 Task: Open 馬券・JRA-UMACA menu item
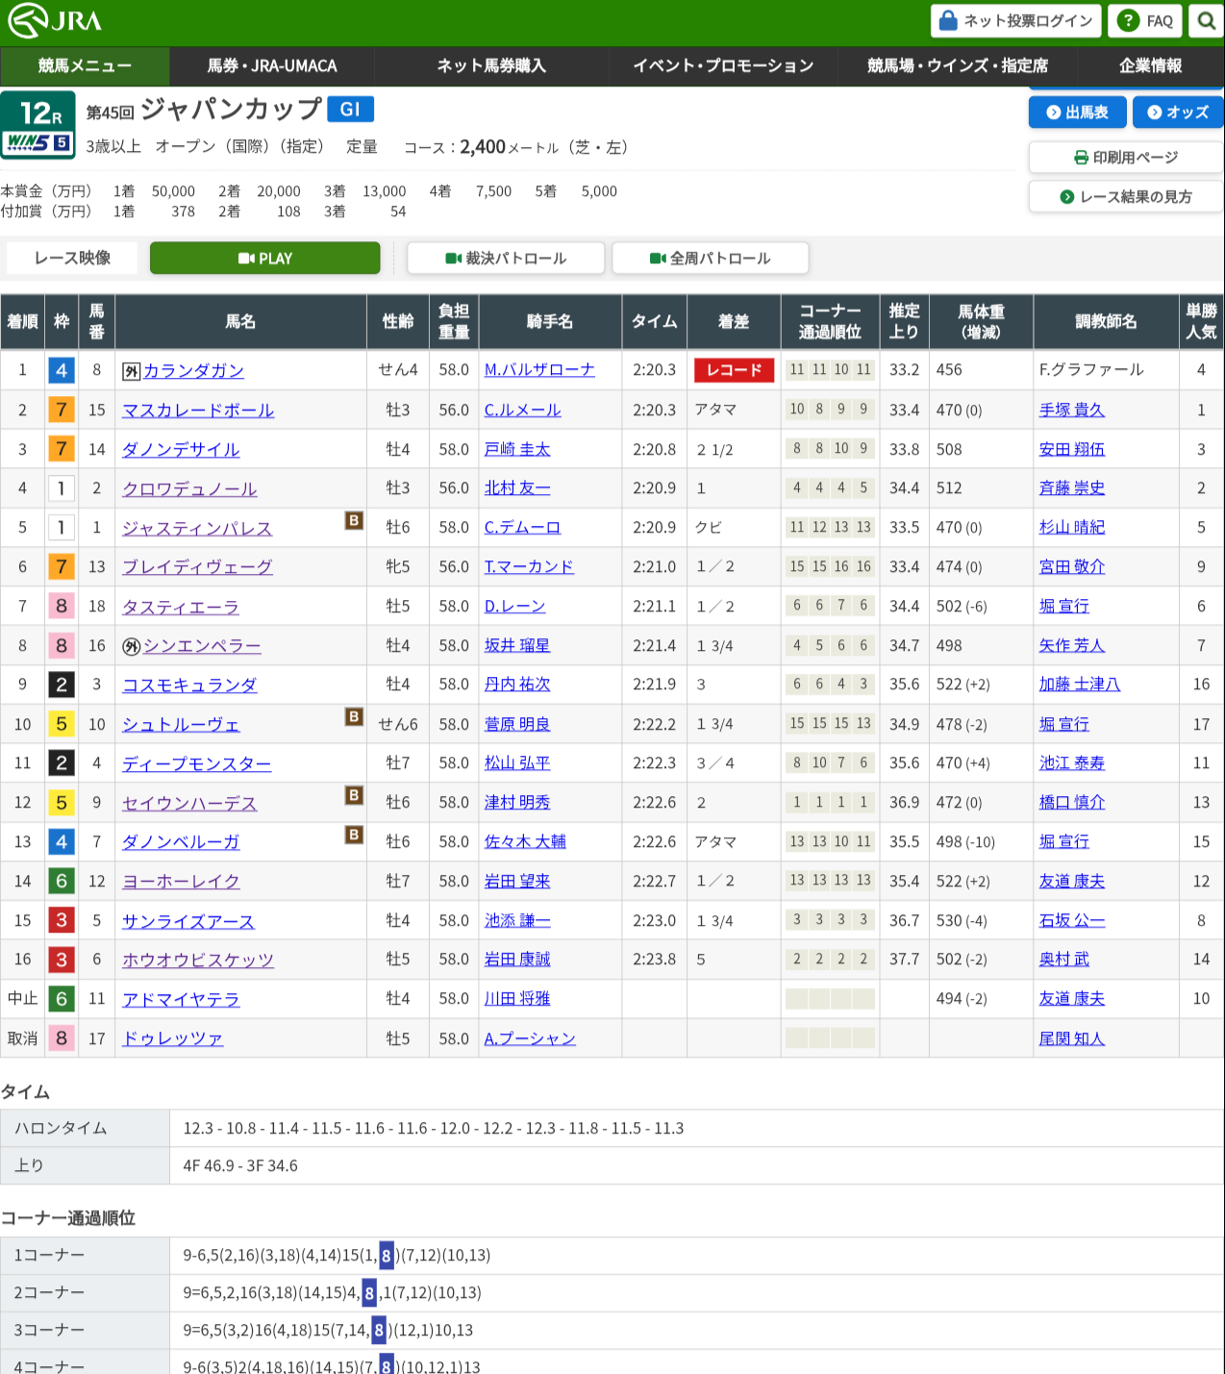(x=272, y=66)
